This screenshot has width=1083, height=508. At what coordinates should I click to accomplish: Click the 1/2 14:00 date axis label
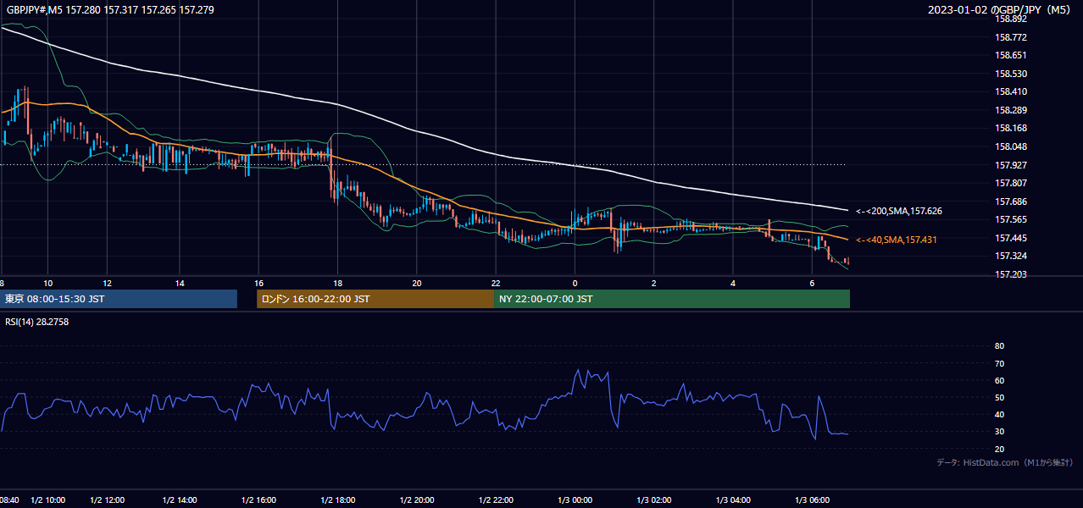(x=180, y=500)
